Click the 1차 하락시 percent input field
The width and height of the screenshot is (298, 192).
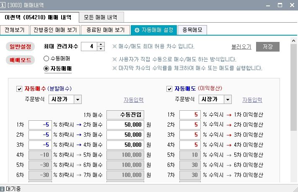pos(40,125)
